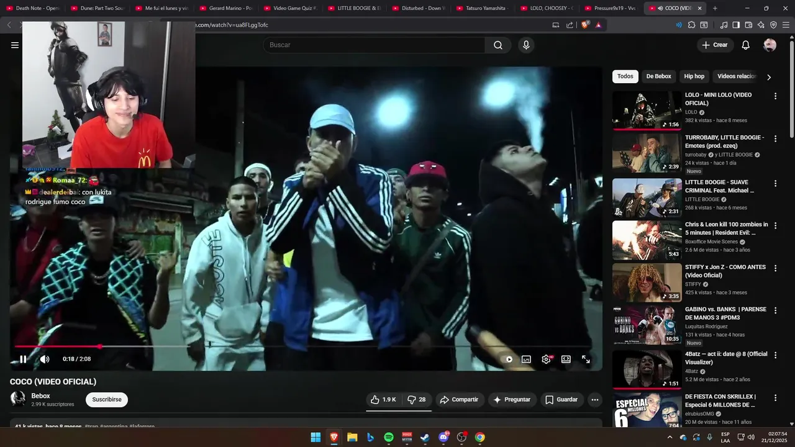
Task: Focus the Buscar search input
Action: (374, 45)
